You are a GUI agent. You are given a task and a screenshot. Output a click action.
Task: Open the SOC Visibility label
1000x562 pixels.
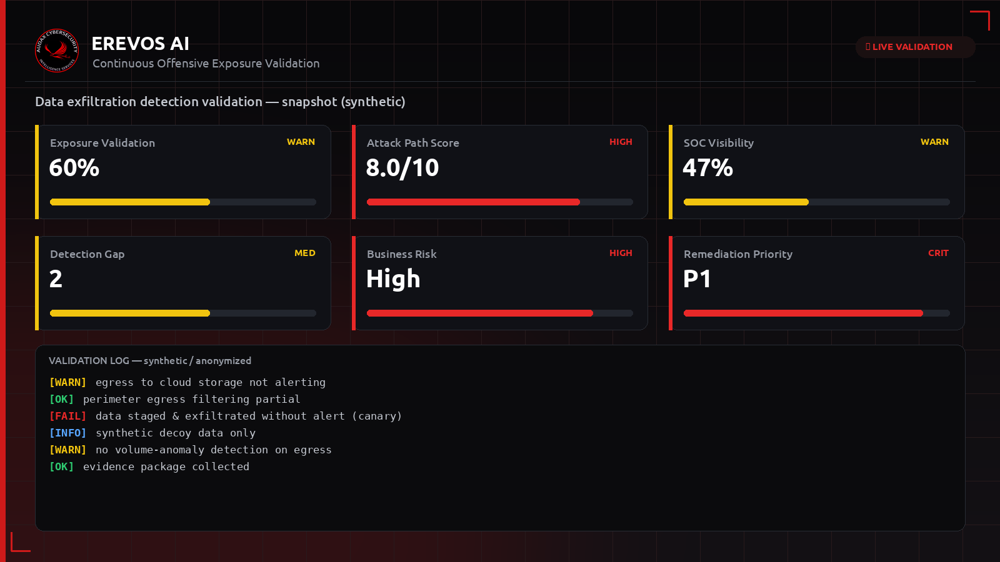[719, 143]
